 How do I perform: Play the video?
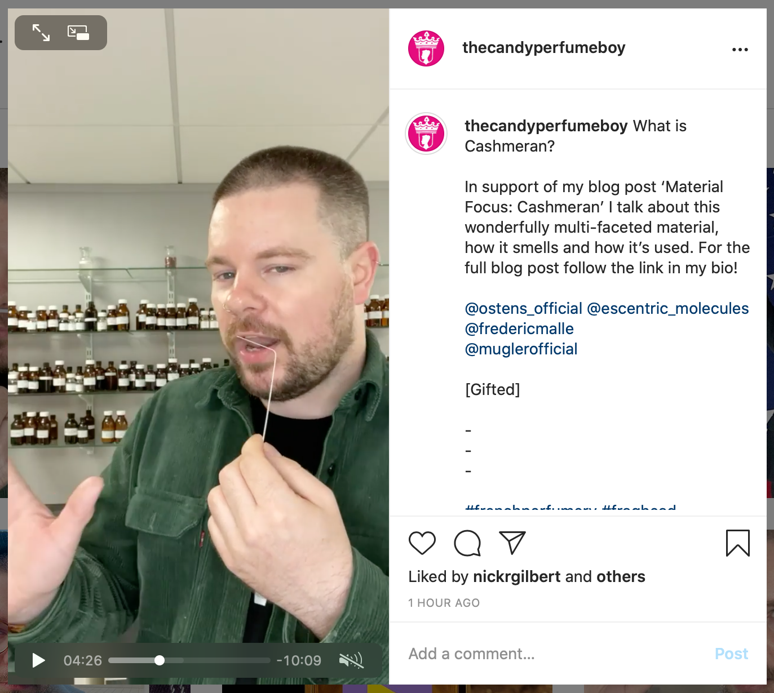(x=38, y=660)
